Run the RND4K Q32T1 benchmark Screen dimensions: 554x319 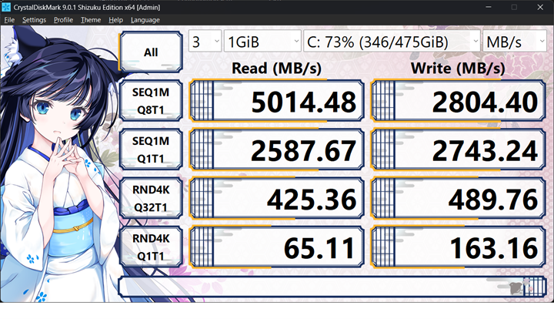coord(151,200)
